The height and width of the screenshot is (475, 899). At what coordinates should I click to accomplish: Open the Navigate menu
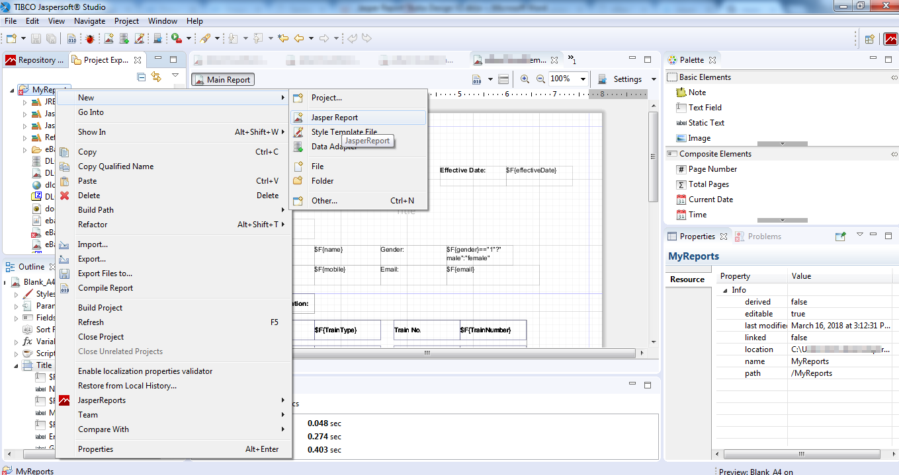tap(89, 21)
